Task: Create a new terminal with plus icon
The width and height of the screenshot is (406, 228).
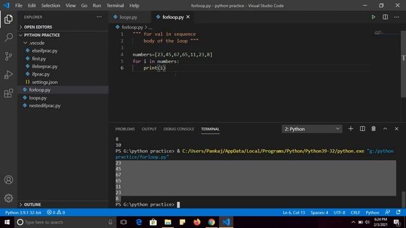Action: click(x=351, y=129)
